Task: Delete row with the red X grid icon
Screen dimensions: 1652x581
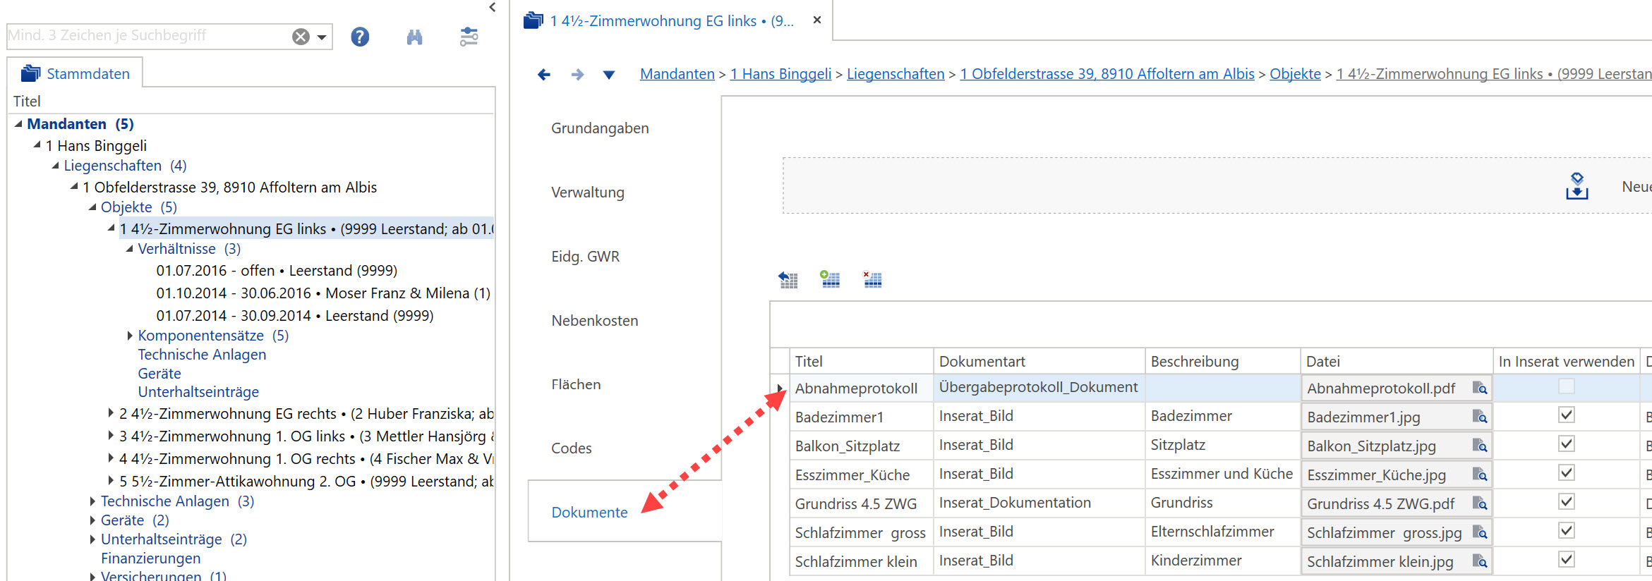Action: coord(872,279)
